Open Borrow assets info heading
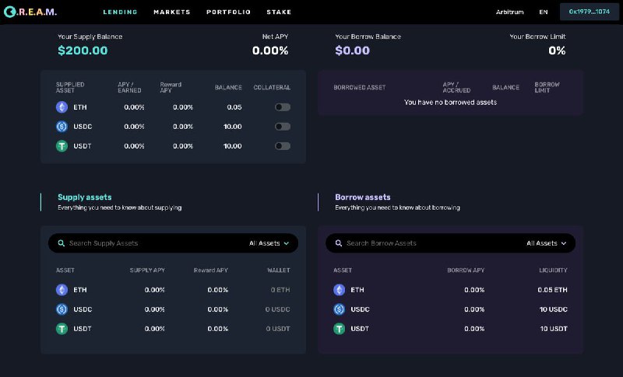 pos(363,197)
